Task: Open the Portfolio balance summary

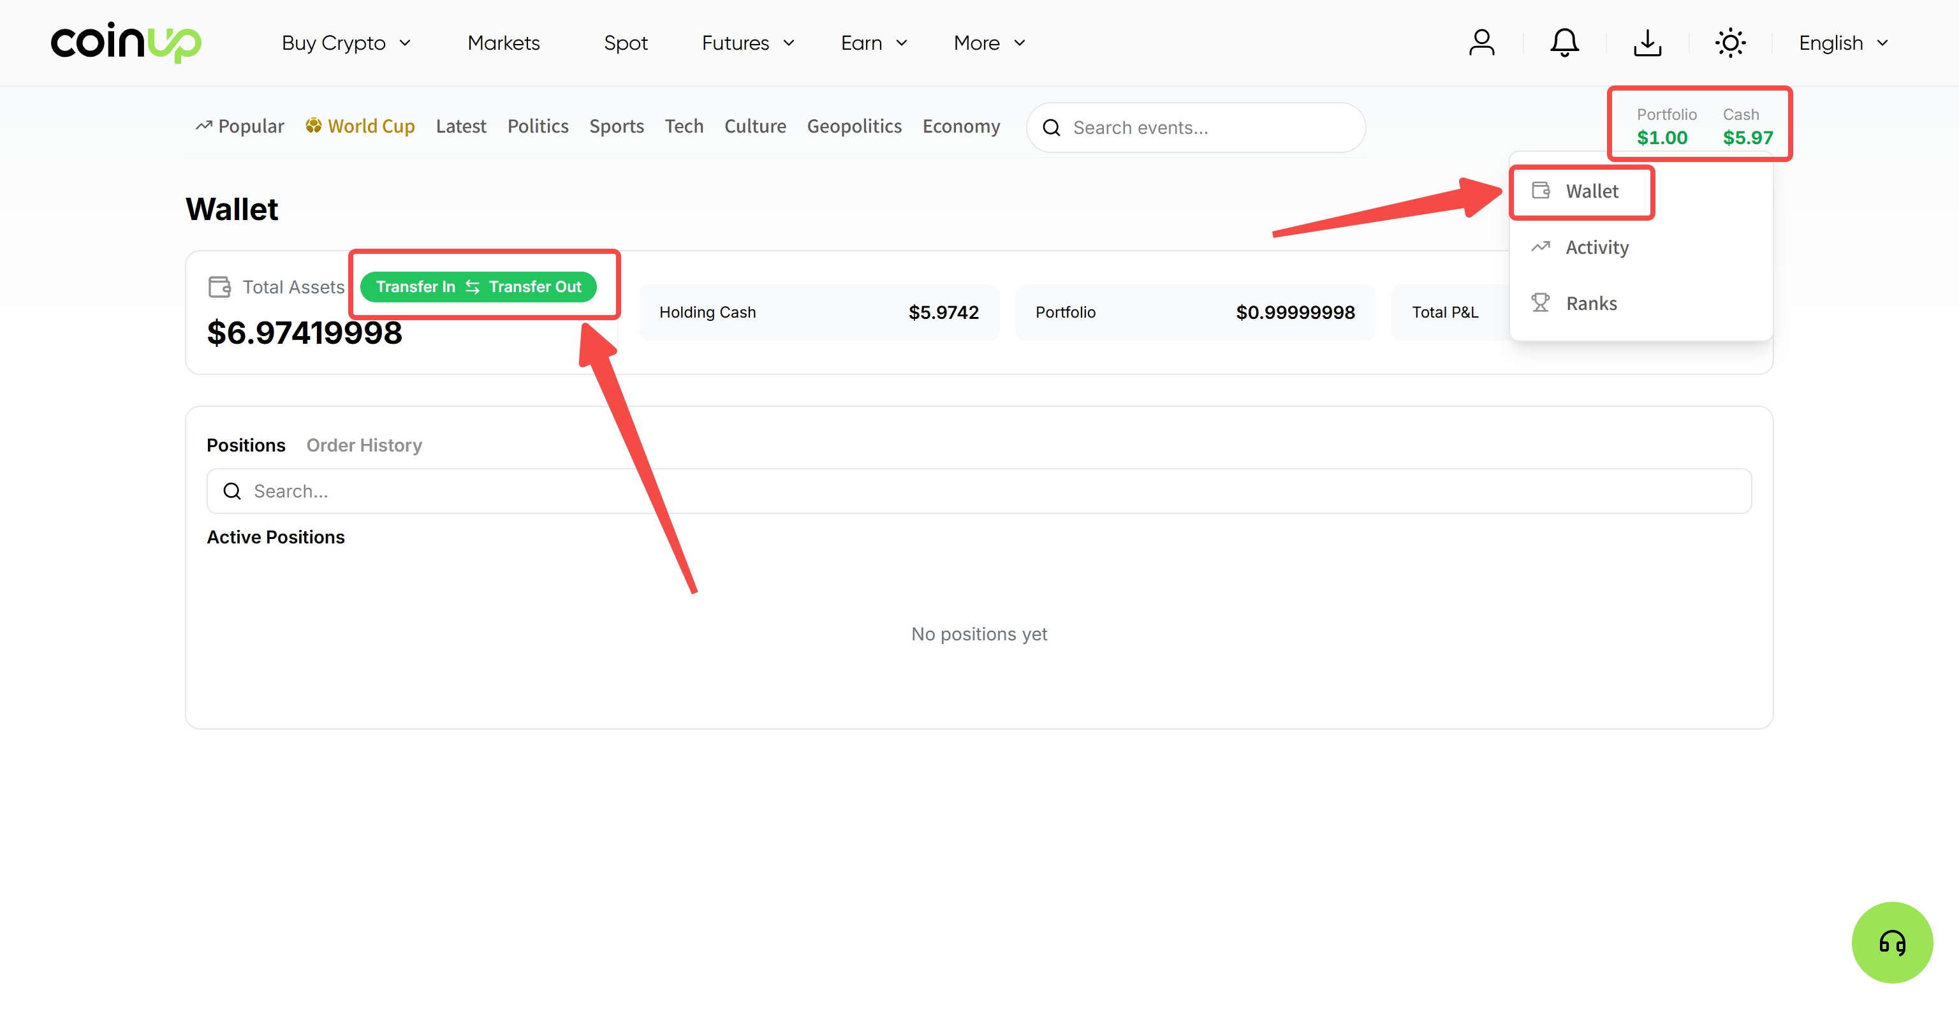Action: click(x=1666, y=126)
